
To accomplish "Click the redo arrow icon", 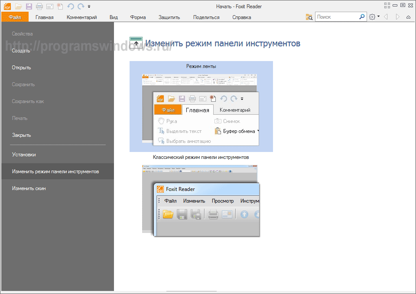I will [x=81, y=6].
